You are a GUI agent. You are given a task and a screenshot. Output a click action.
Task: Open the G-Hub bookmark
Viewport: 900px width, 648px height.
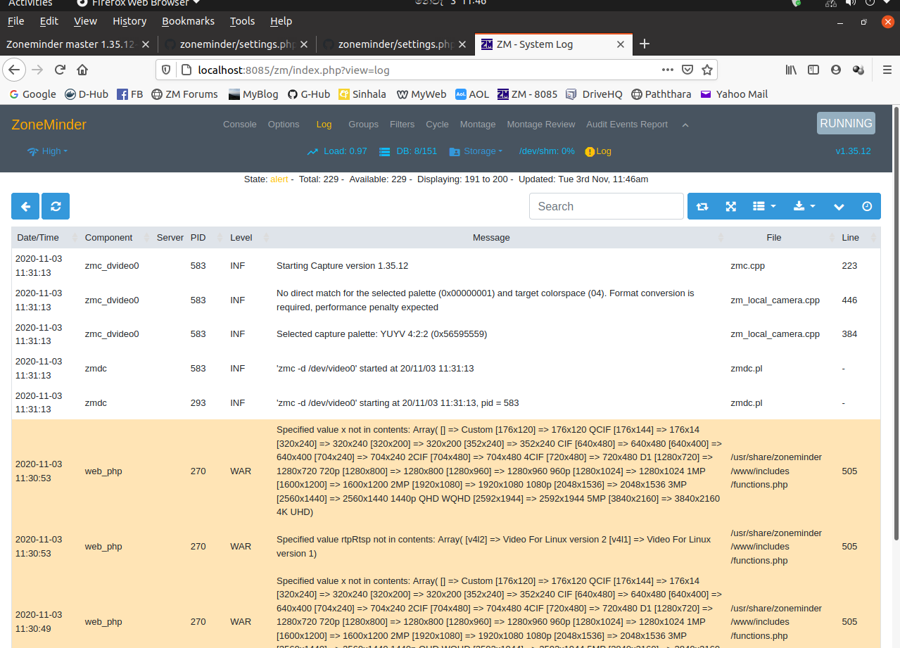click(308, 94)
